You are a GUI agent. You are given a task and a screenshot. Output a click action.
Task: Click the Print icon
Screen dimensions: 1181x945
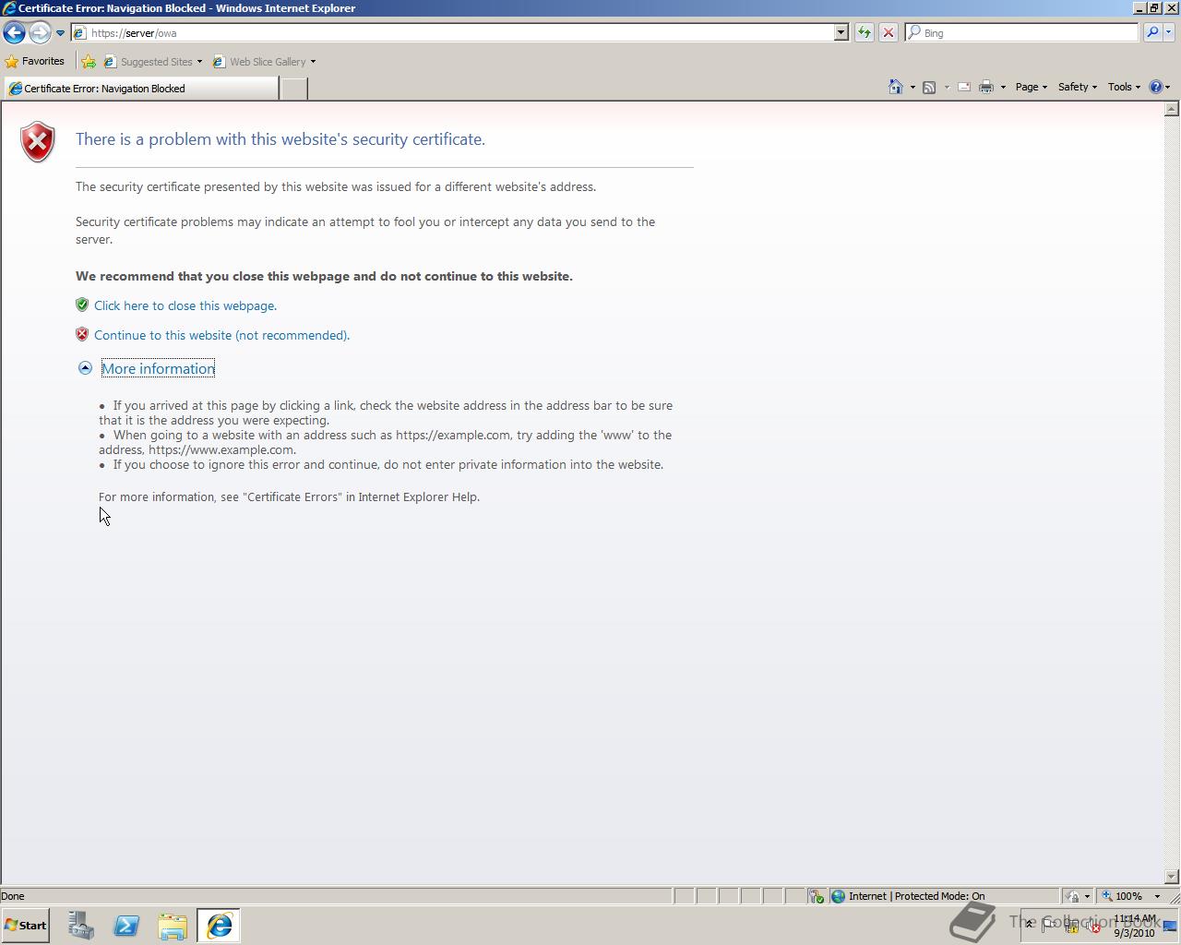tap(986, 87)
